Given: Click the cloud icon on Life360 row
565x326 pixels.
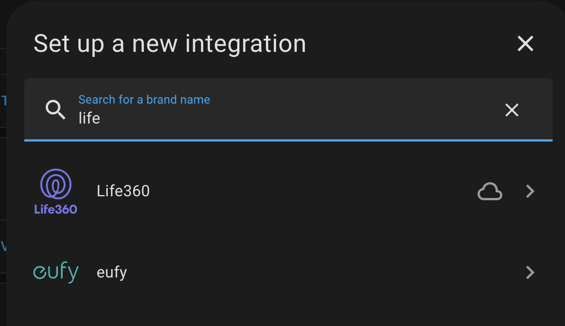Looking at the screenshot, I should [489, 192].
